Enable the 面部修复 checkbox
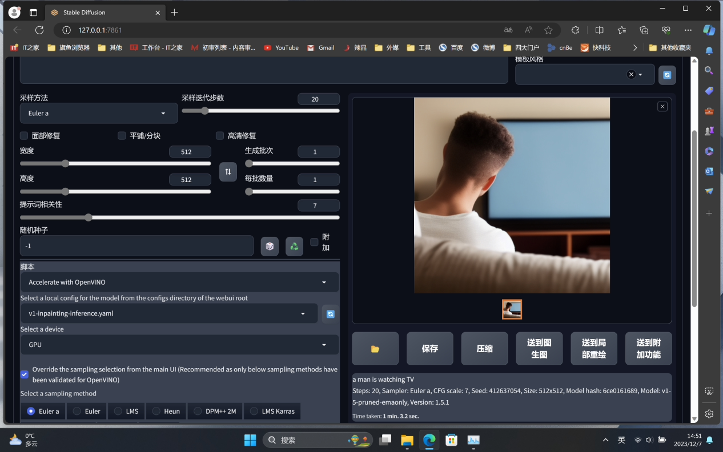Screen dimensions: 723x452 (24, 136)
